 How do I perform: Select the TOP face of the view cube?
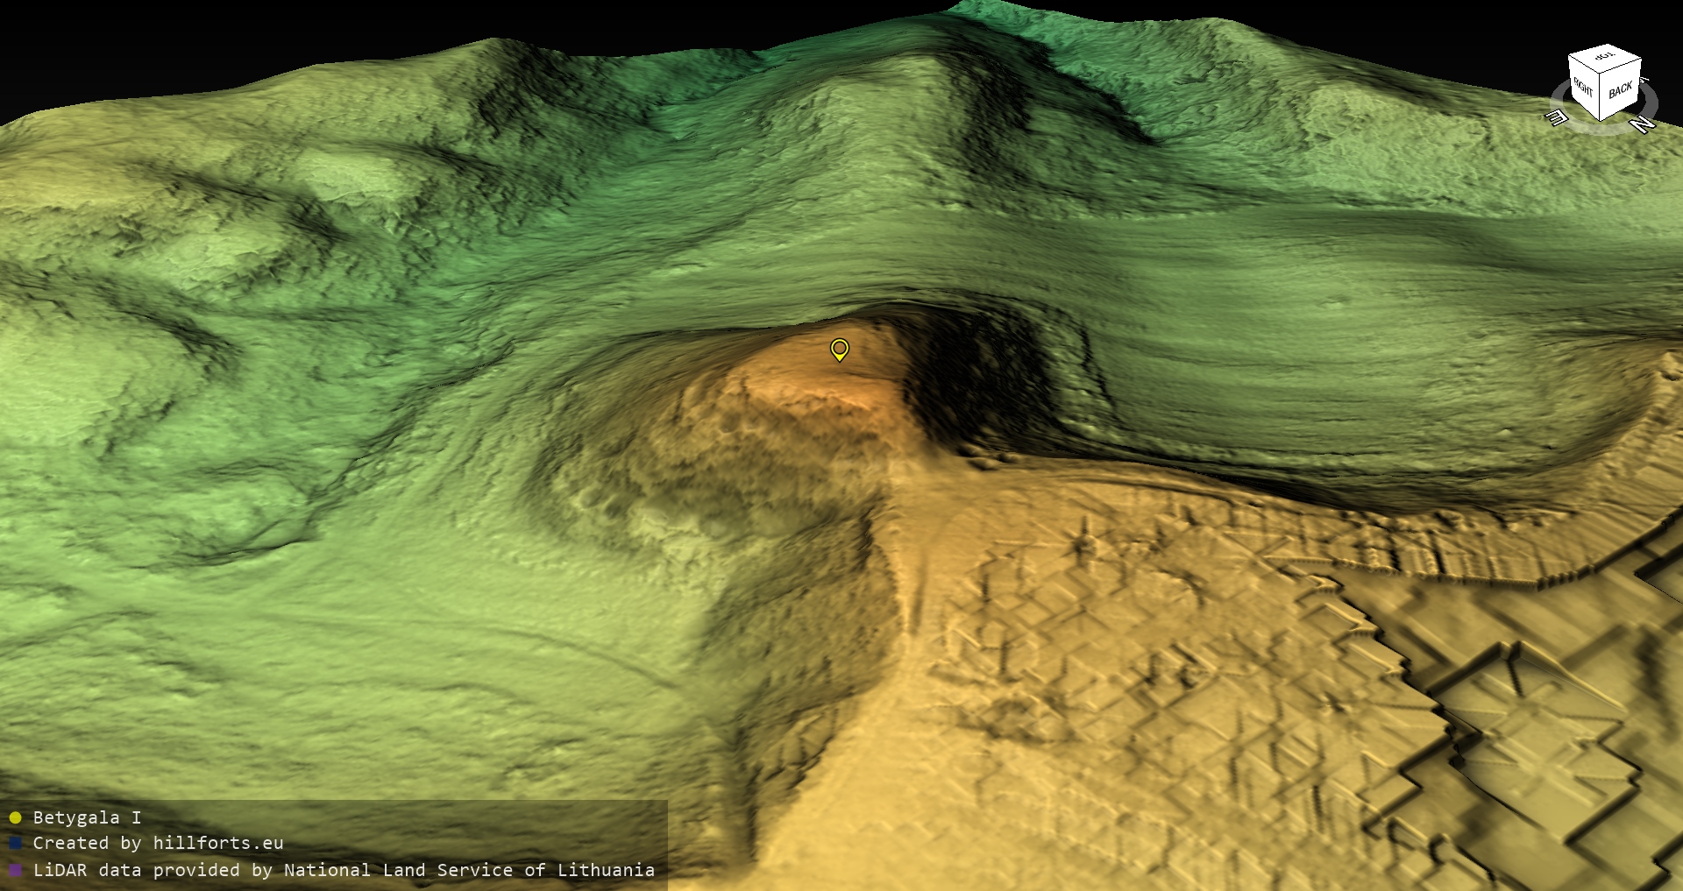(1604, 57)
